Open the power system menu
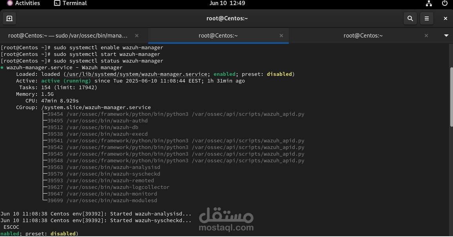 click(445, 4)
